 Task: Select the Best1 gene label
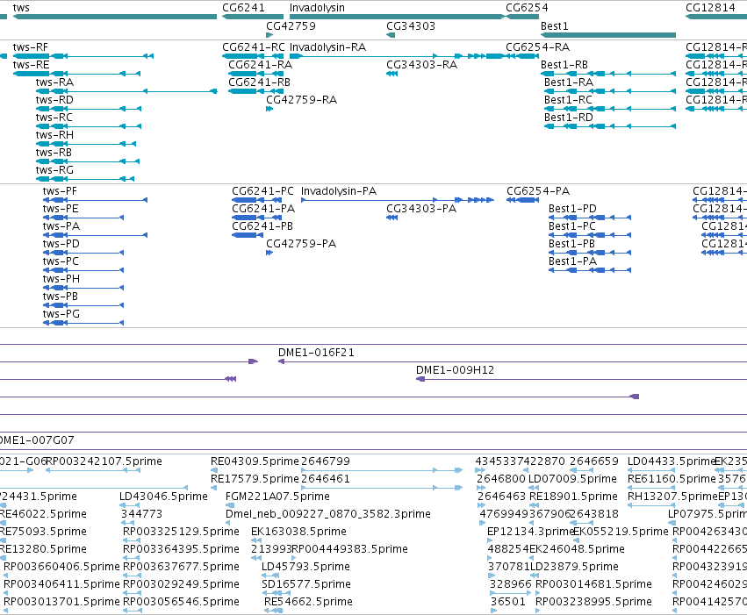555,25
